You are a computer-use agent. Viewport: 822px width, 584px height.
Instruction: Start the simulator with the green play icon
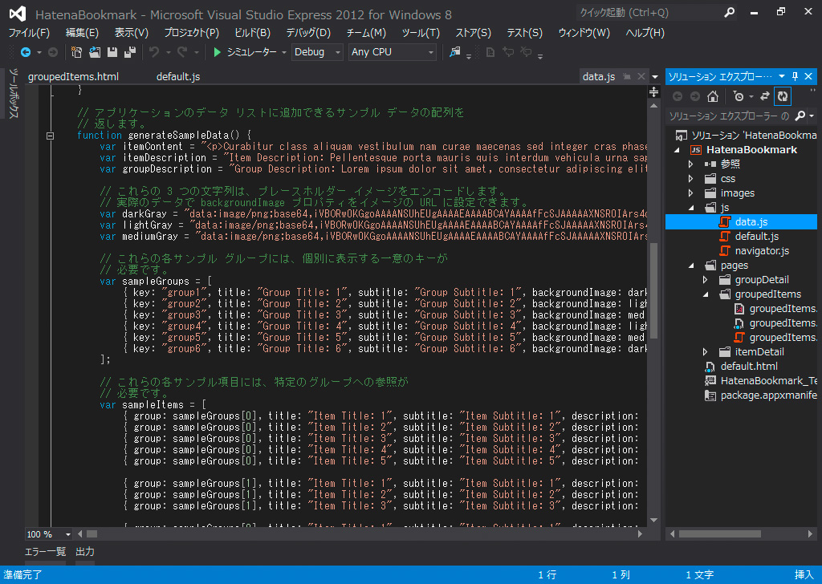click(217, 52)
